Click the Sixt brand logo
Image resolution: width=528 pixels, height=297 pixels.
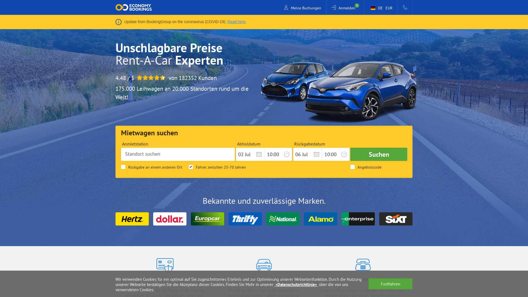click(x=396, y=219)
